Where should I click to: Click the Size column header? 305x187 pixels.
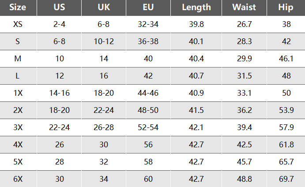click(x=18, y=7)
